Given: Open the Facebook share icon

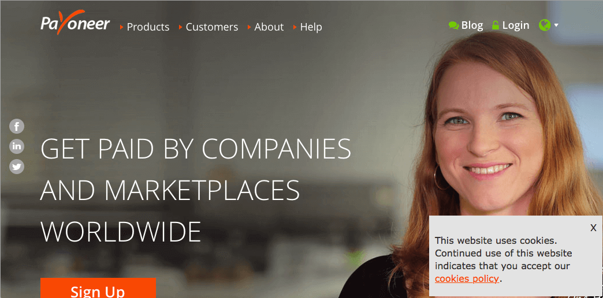Looking at the screenshot, I should coord(17,126).
